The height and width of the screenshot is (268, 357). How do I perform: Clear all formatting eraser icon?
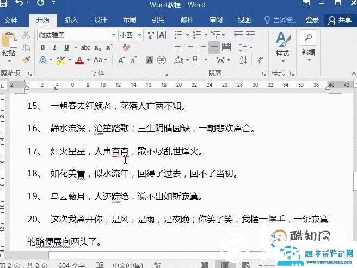click(126, 47)
